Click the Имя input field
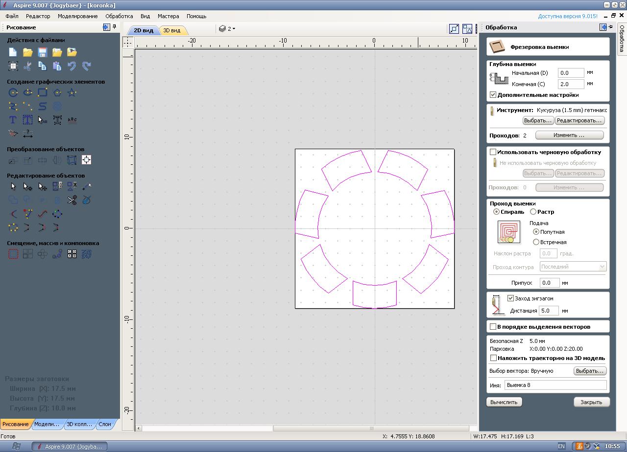 coord(555,385)
